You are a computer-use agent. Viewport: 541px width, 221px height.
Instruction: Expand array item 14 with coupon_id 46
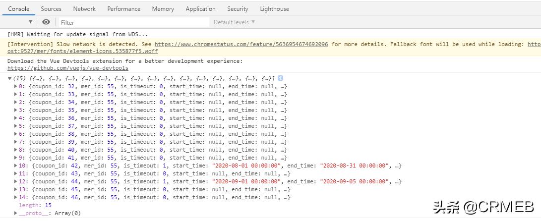pyautogui.click(x=15, y=197)
